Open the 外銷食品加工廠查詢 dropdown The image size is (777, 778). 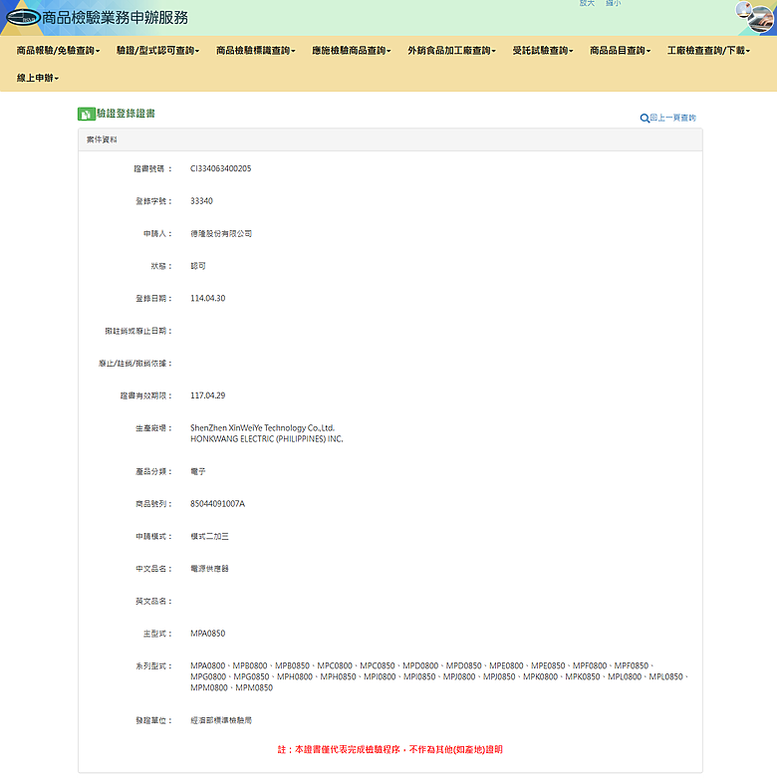pos(451,51)
